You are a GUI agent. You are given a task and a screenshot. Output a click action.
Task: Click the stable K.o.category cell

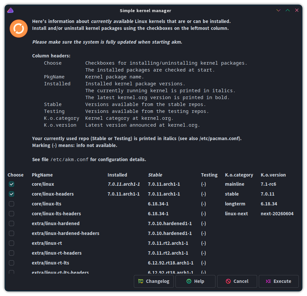(232, 194)
